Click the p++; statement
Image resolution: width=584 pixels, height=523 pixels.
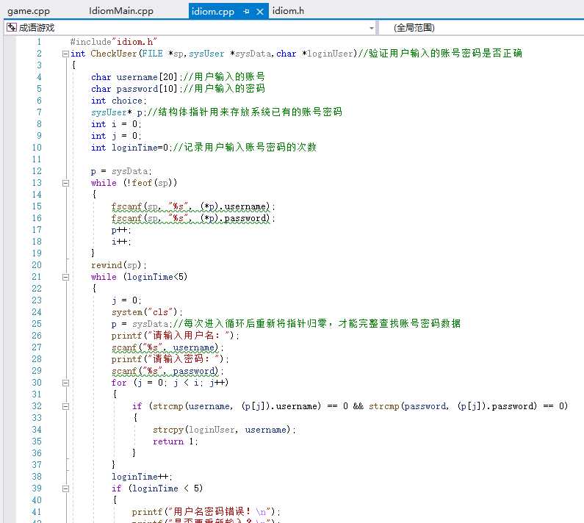pyautogui.click(x=121, y=230)
